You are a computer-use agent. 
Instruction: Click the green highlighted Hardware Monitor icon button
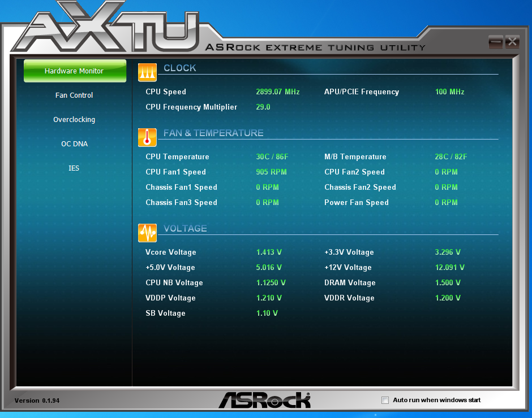tap(74, 71)
